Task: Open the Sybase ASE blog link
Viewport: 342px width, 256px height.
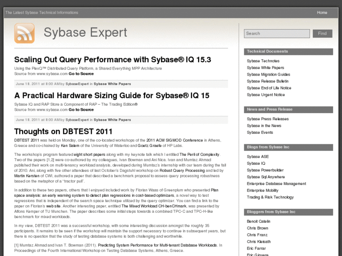Action: click(x=258, y=156)
